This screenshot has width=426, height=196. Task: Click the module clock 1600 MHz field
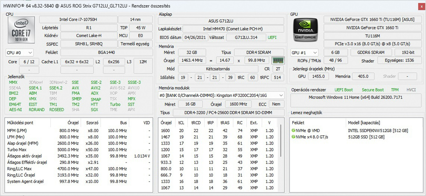coord(238,104)
